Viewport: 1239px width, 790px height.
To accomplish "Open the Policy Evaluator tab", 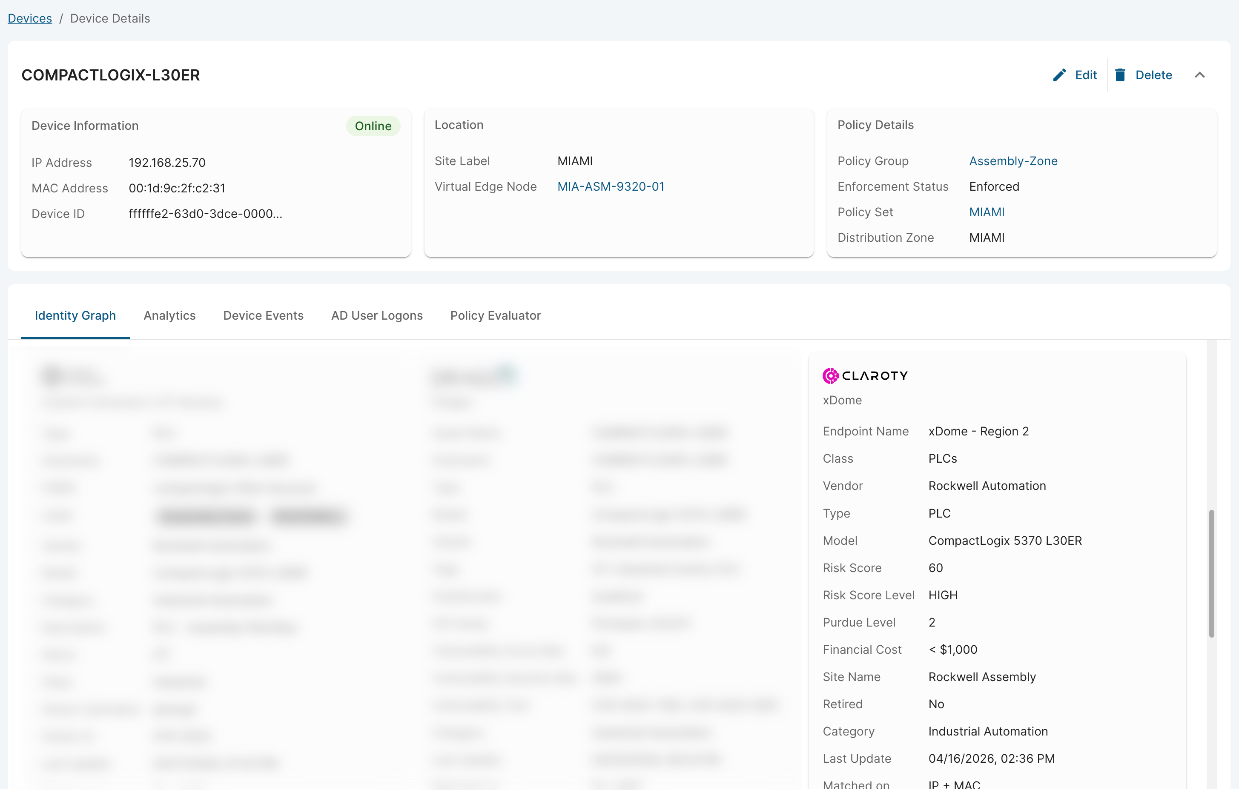I will (x=496, y=315).
